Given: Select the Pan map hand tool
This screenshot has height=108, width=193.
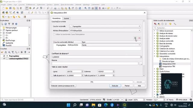Looking at the screenshot, I should pos(27,8).
